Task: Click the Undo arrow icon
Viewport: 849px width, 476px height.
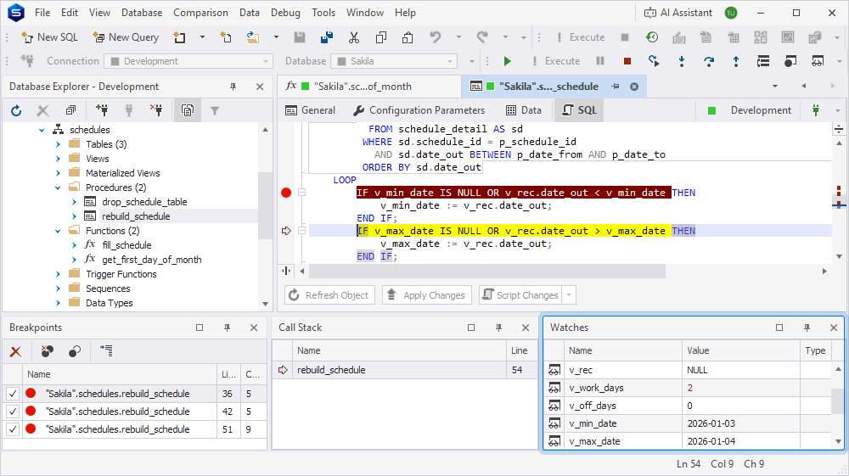Action: (x=436, y=37)
